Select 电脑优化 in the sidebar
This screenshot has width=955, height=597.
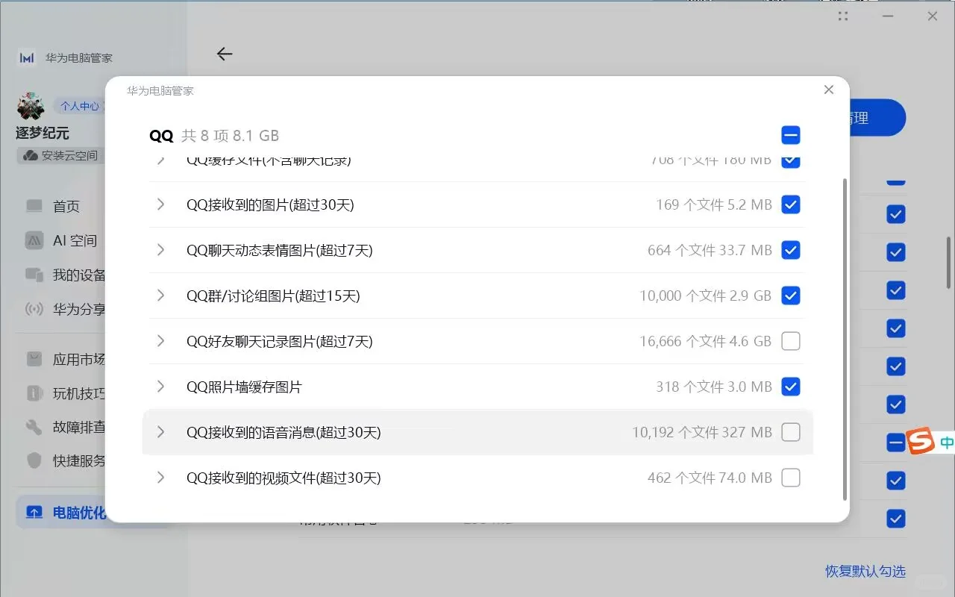pyautogui.click(x=61, y=513)
